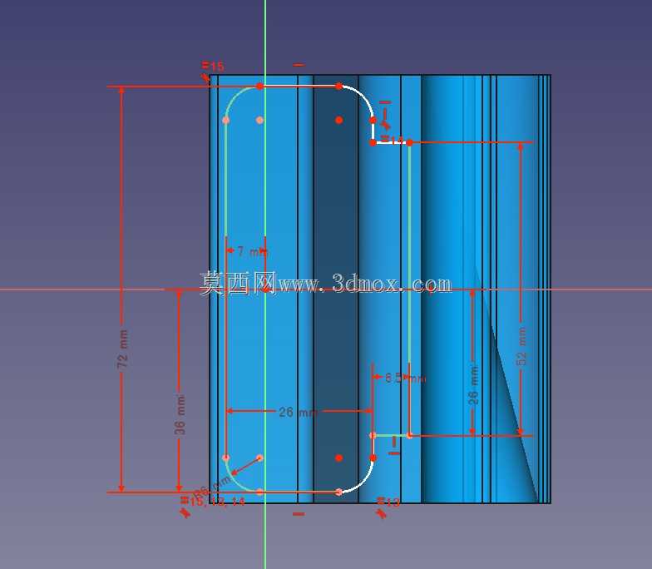Select the bottom-right white arc

363,482
